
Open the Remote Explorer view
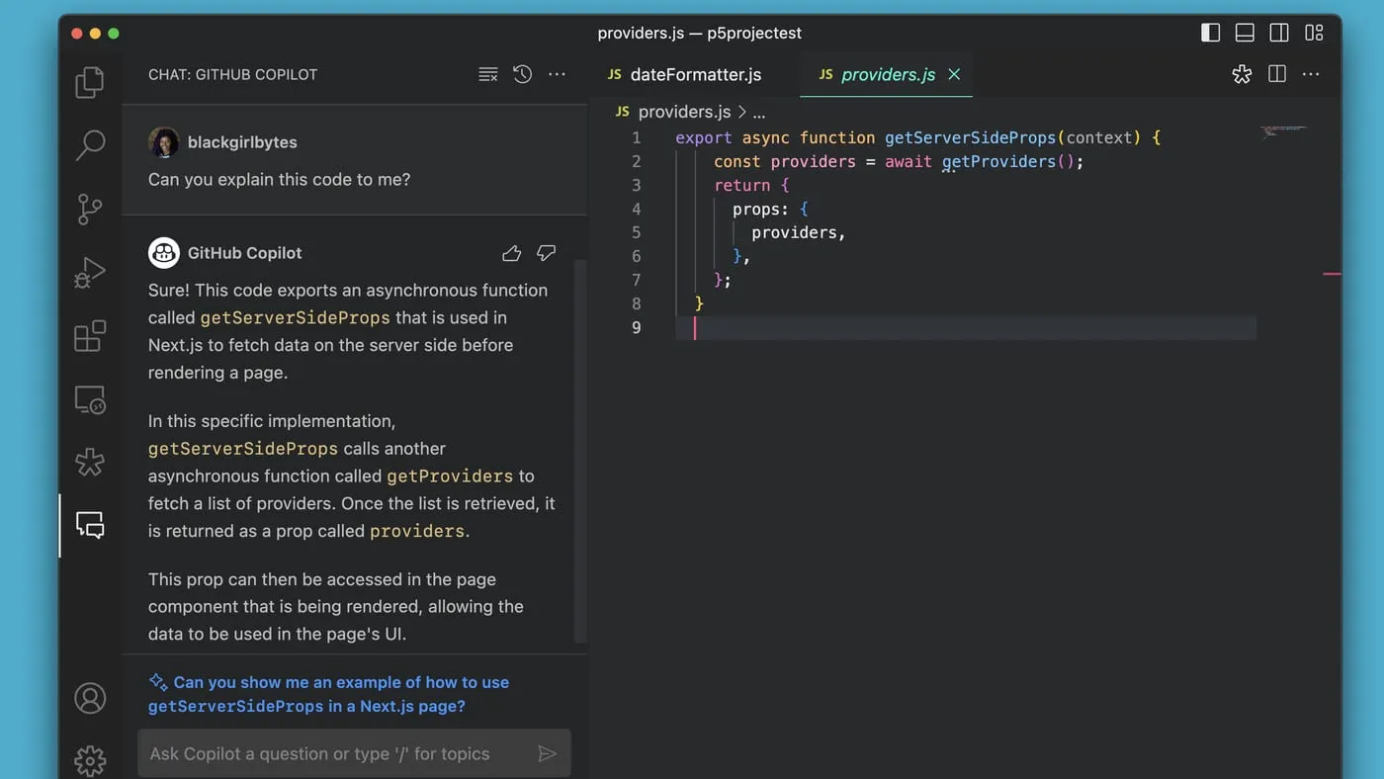click(x=90, y=399)
